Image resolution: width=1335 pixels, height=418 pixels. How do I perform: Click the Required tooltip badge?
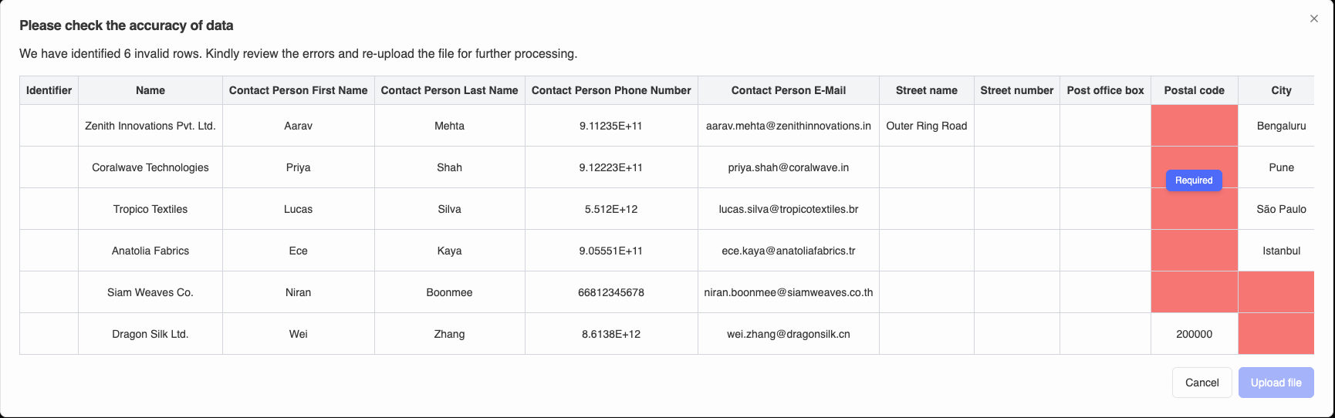point(1194,180)
